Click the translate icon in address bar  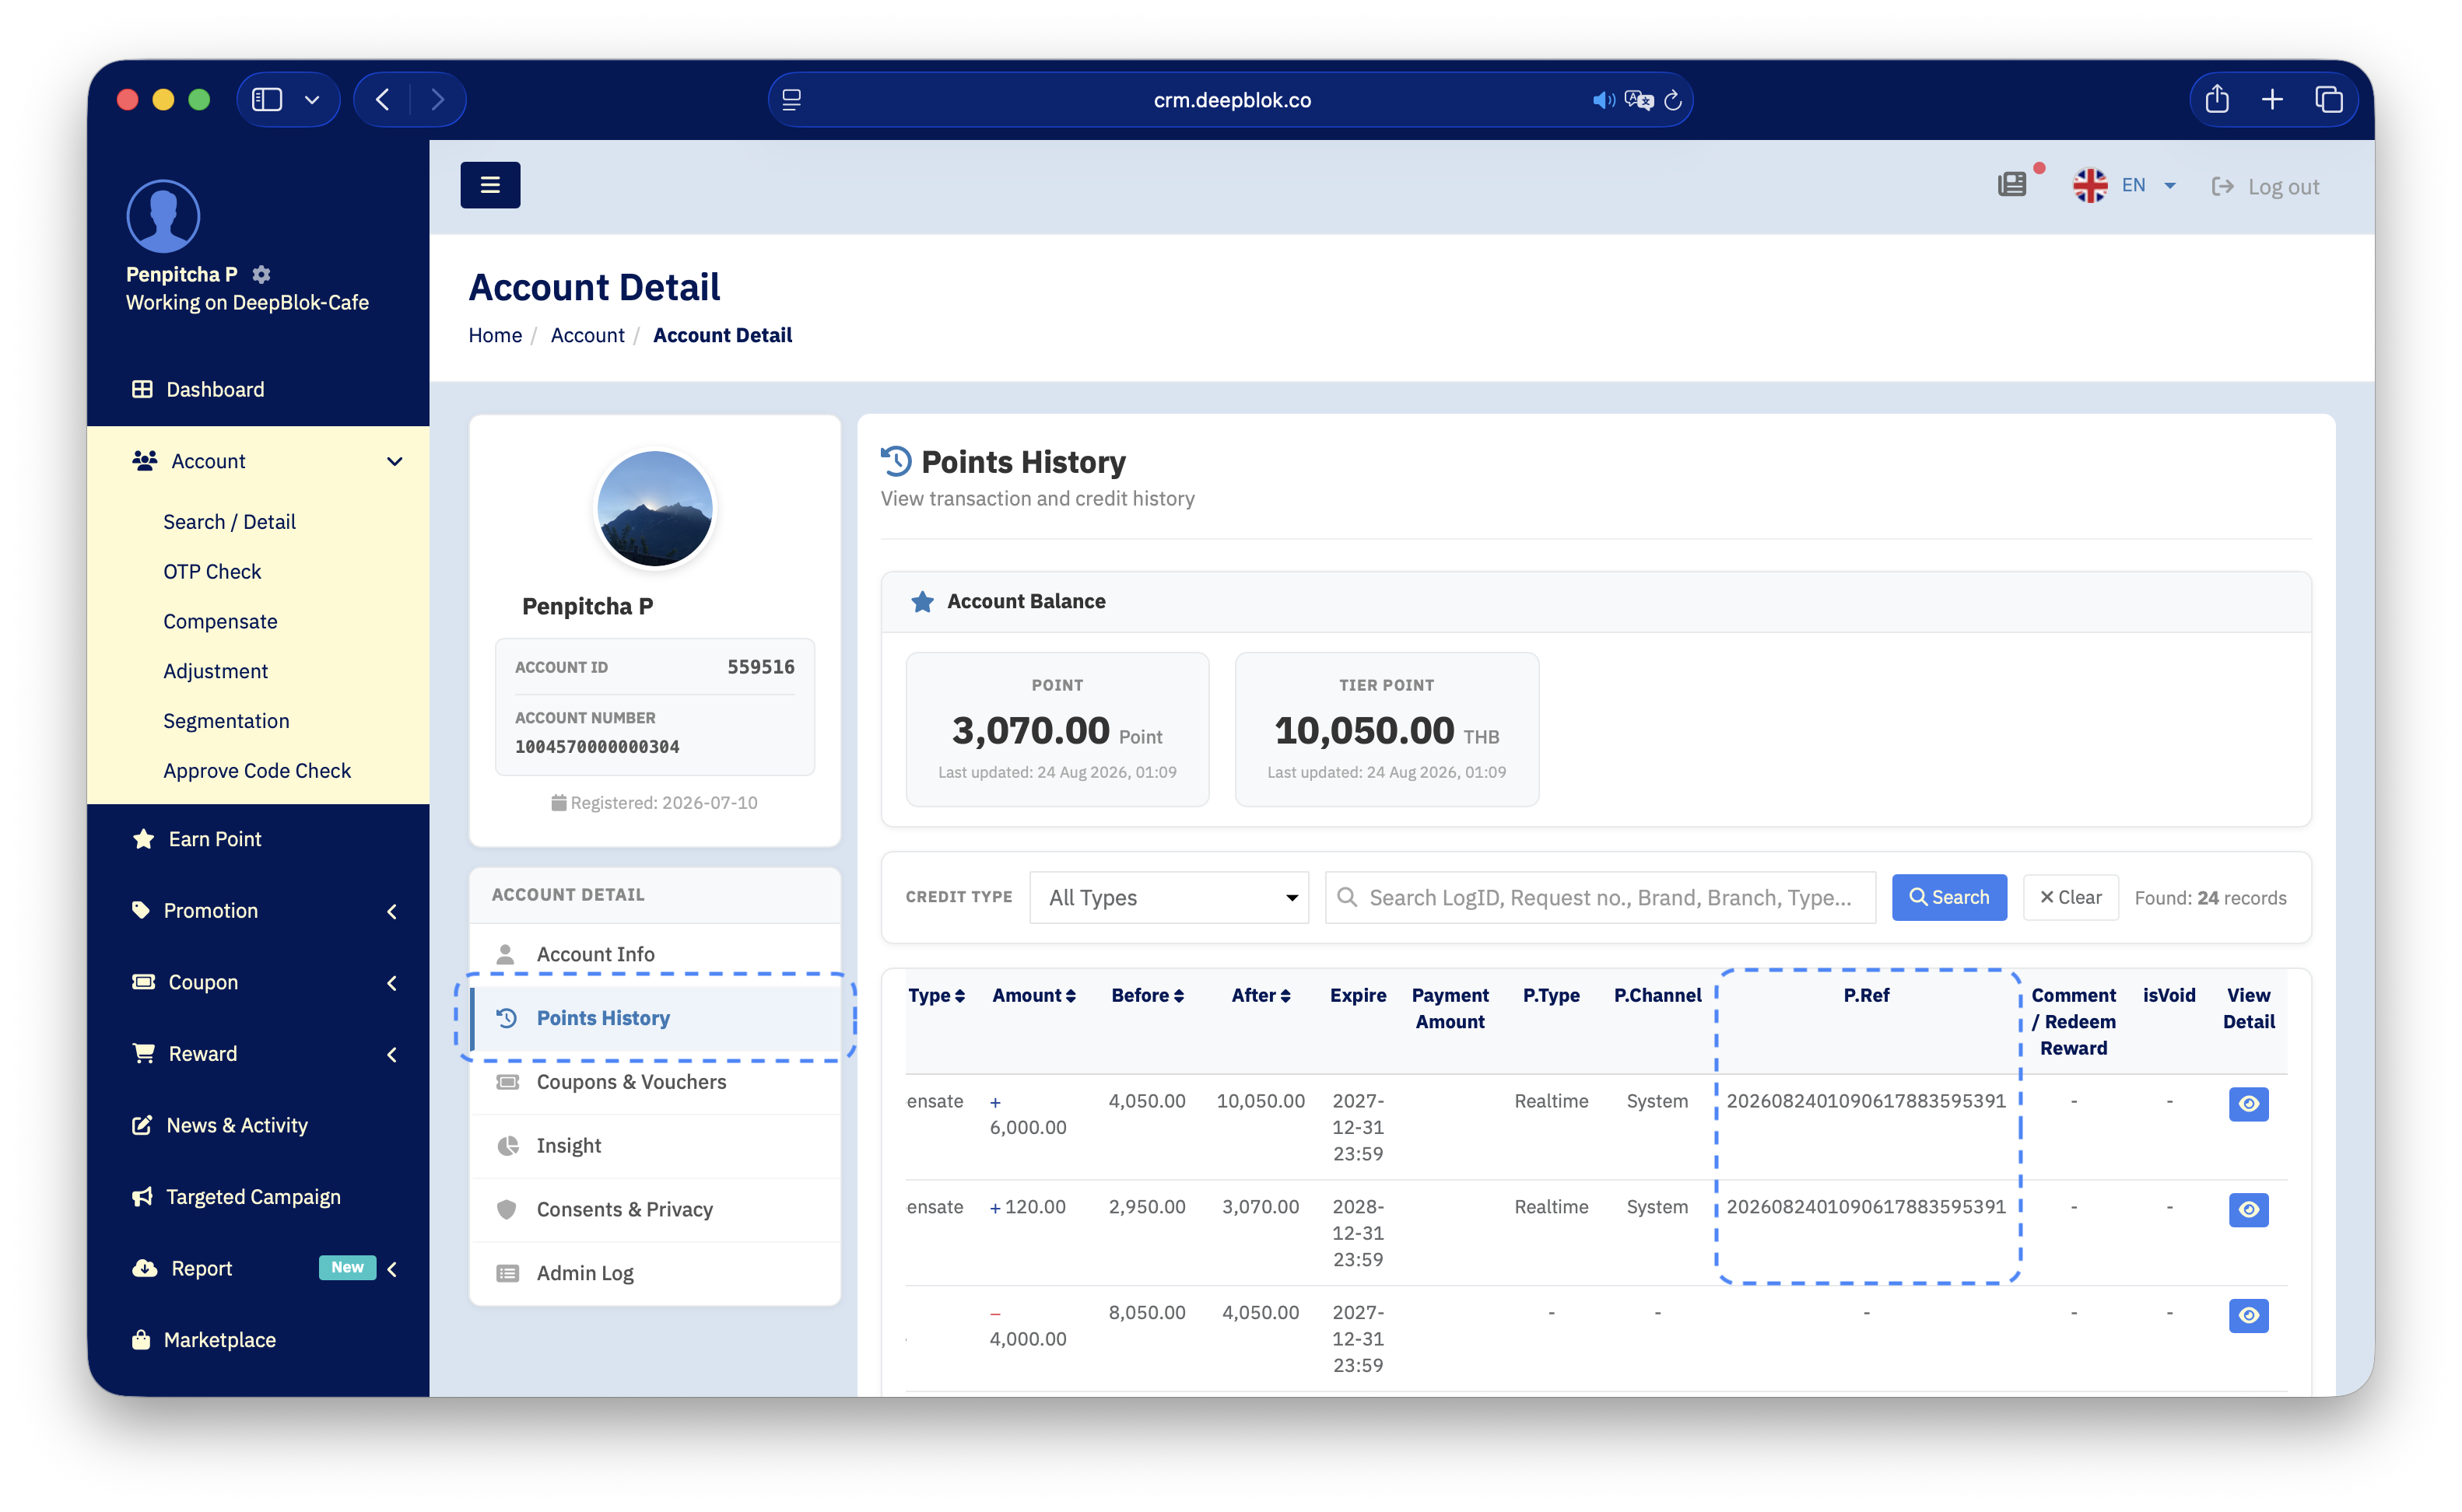point(1639,100)
